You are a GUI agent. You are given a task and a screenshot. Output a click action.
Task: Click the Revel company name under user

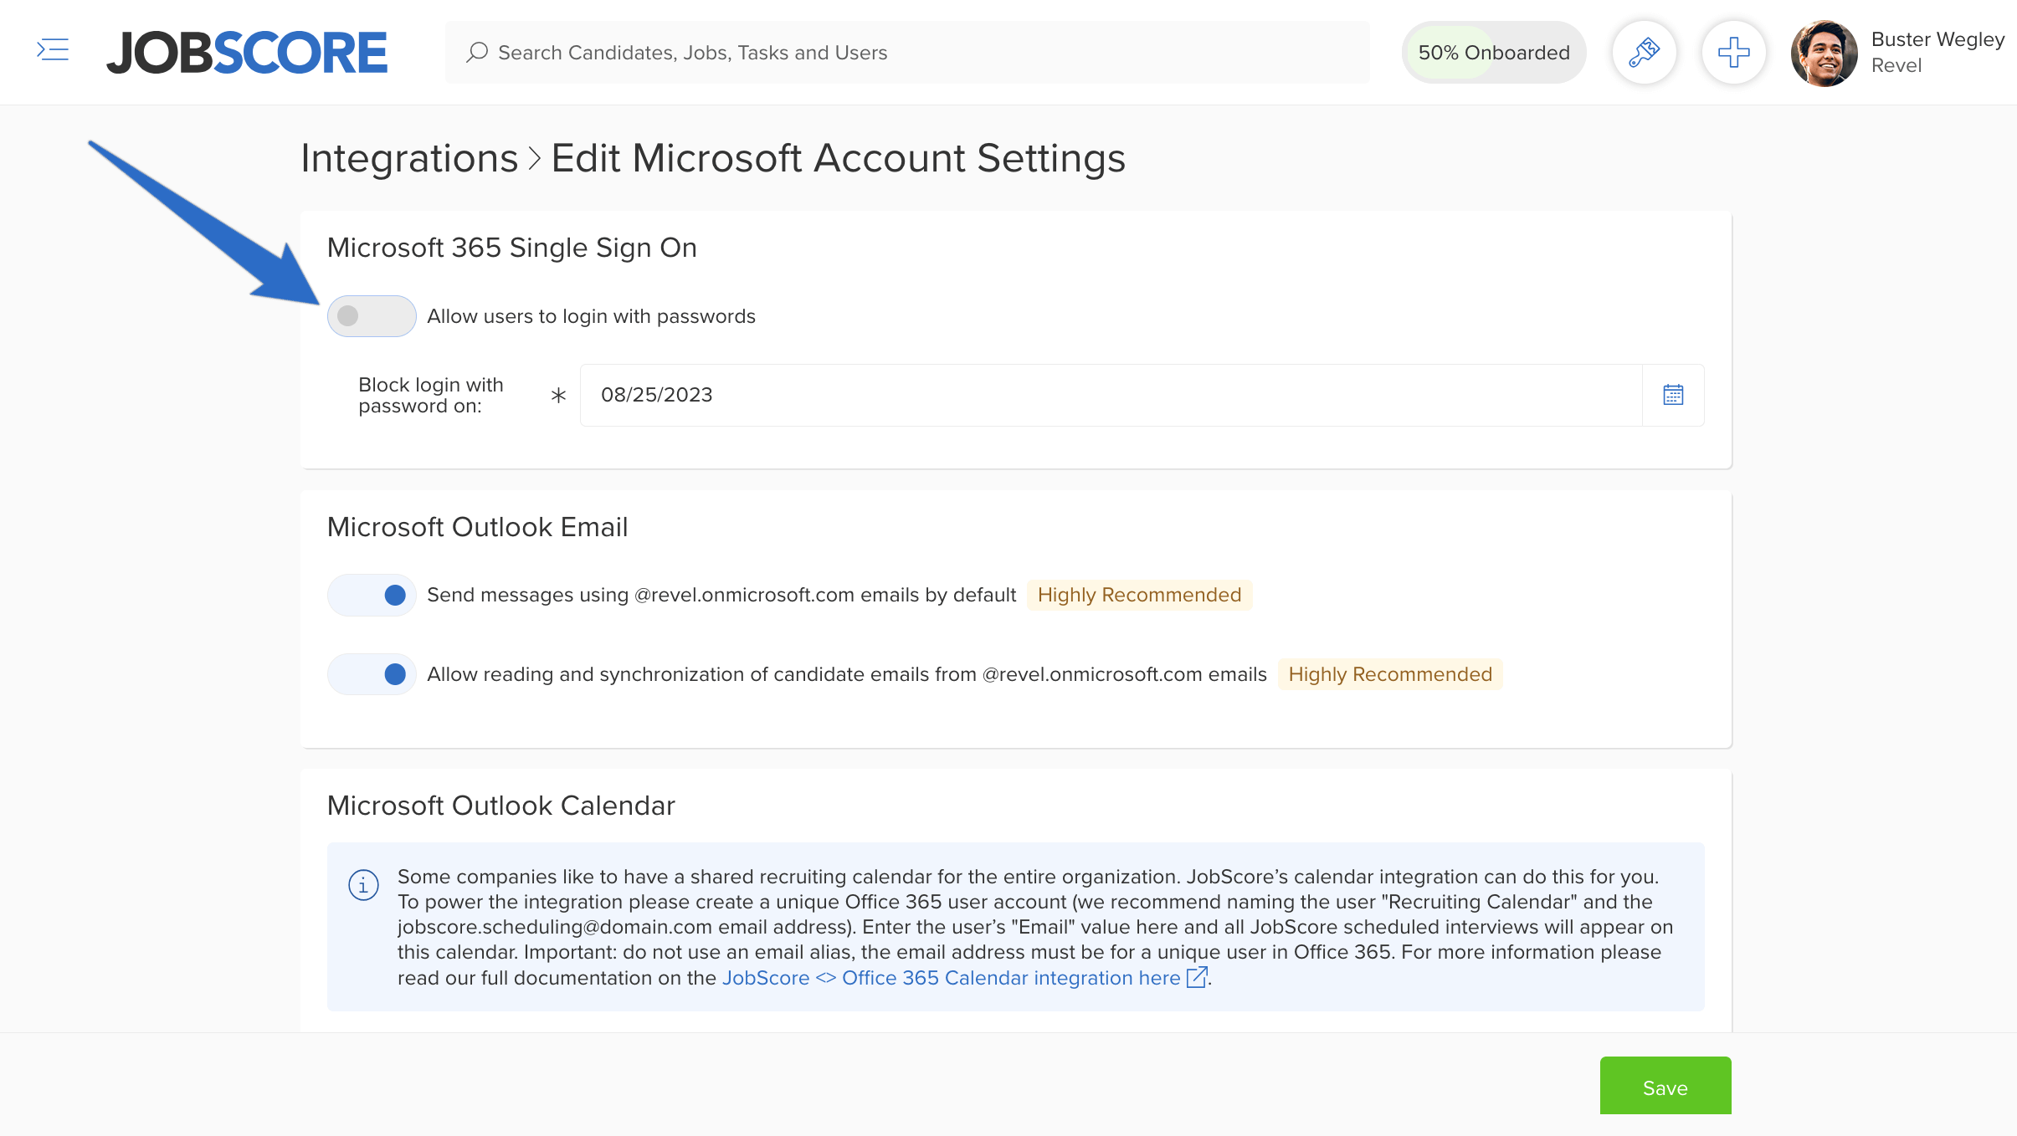(1896, 65)
